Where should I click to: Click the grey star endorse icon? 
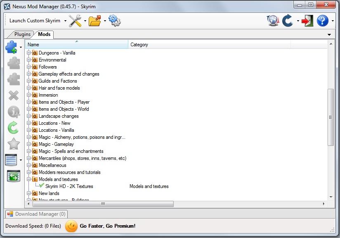(x=14, y=144)
